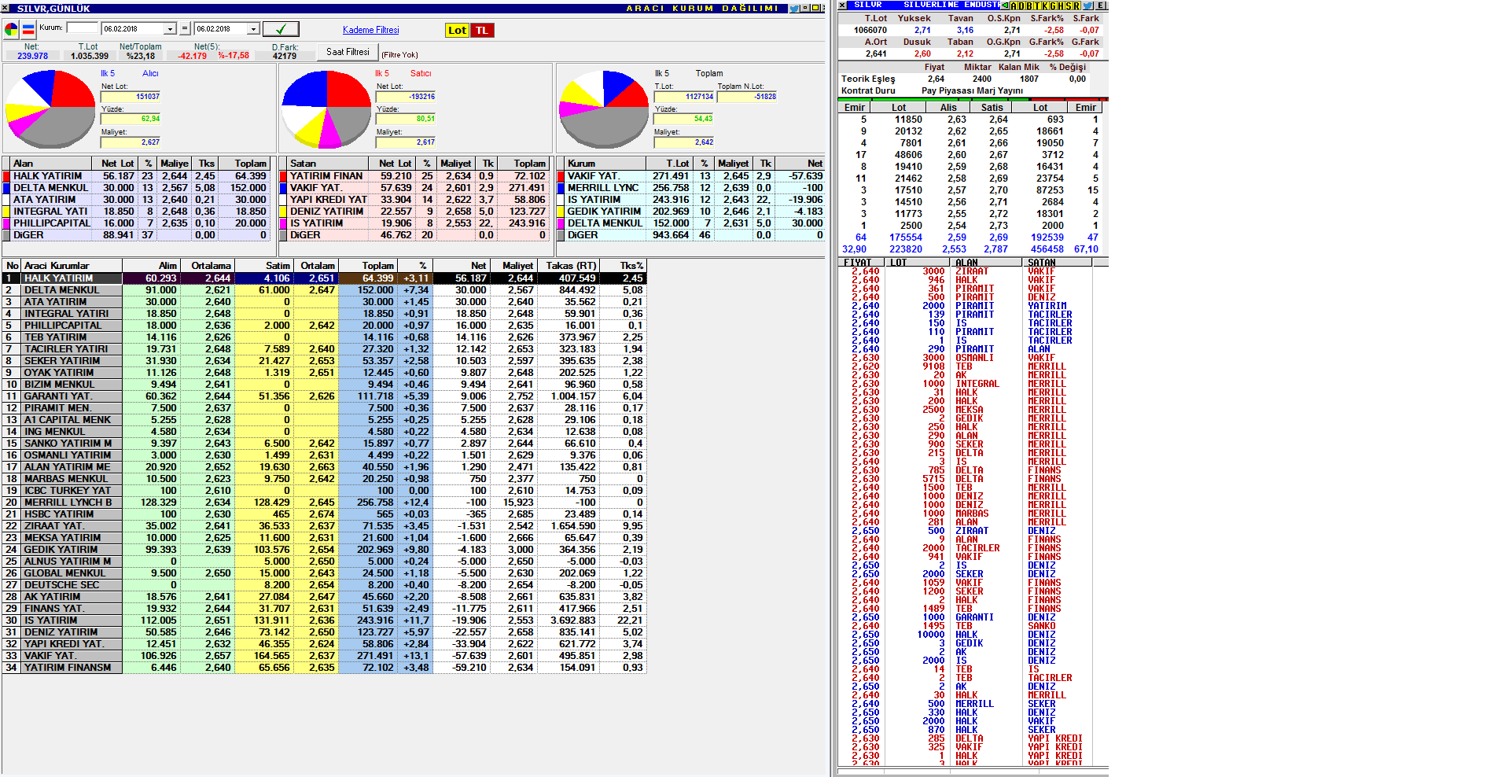Sort by 'Araci Kurumlar' column header

click(71, 266)
